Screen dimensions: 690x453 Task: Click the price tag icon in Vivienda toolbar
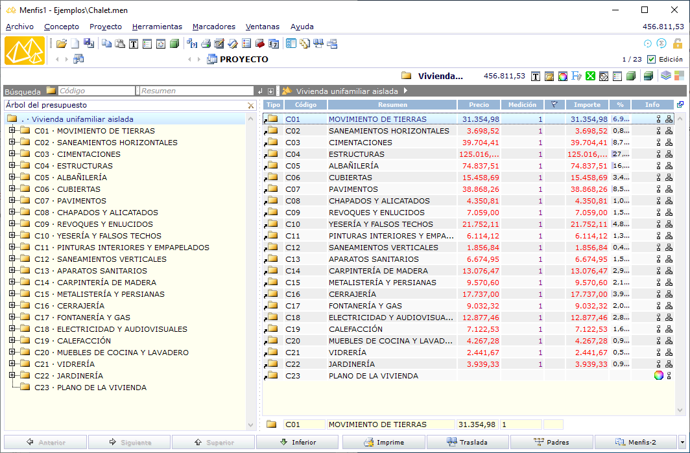click(604, 76)
